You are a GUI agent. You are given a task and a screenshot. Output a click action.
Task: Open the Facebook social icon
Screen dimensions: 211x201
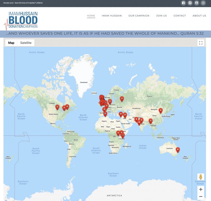pyautogui.click(x=184, y=3)
